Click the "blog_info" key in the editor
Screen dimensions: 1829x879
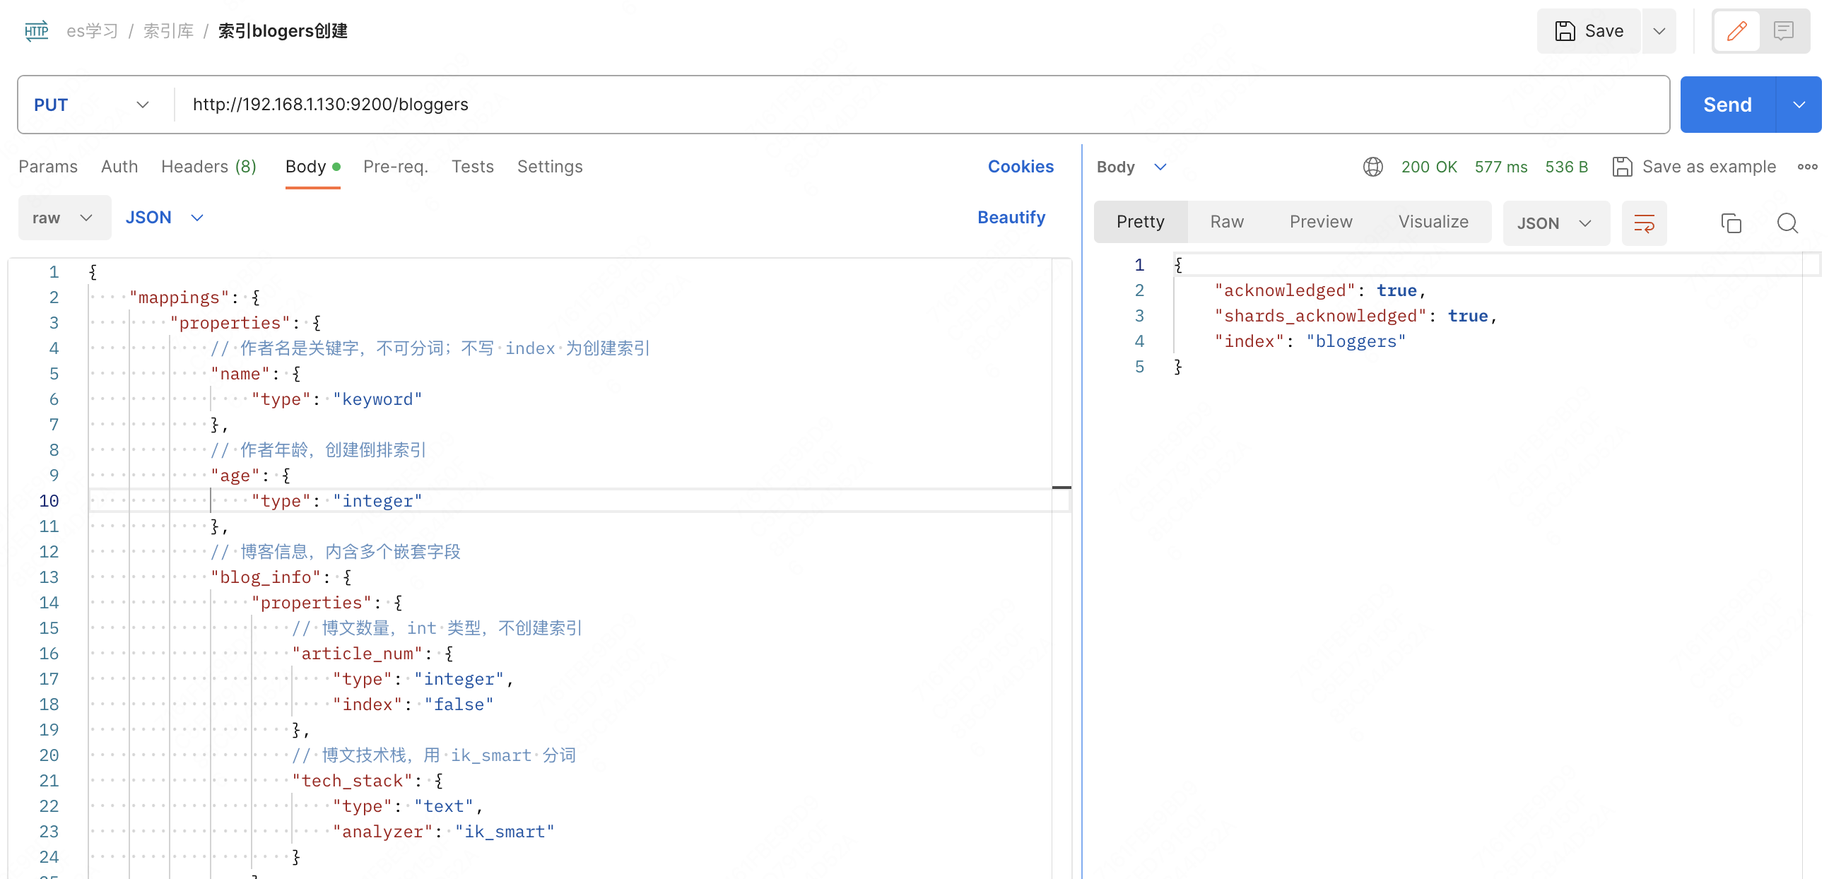pos(266,578)
